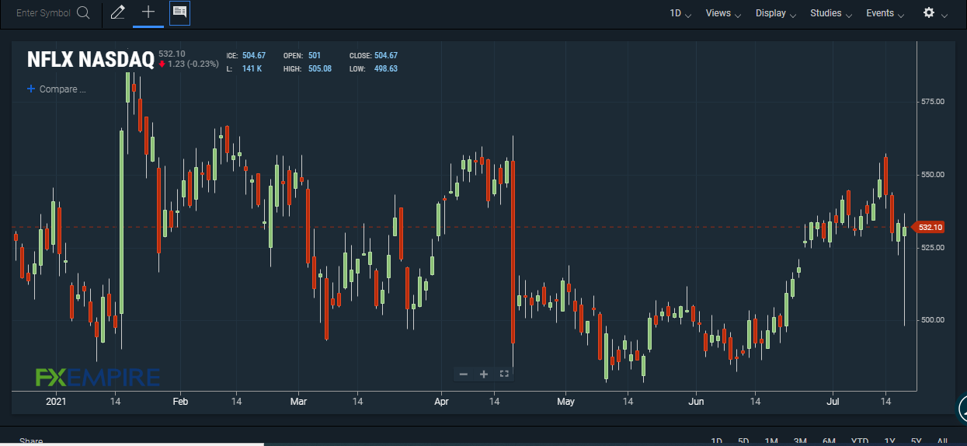Click the Feb date axis label
This screenshot has width=967, height=446.
180,402
